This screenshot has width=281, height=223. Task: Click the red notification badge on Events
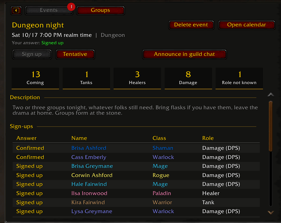(71, 7)
